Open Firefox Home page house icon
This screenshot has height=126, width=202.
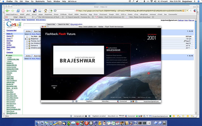click(x=45, y=10)
